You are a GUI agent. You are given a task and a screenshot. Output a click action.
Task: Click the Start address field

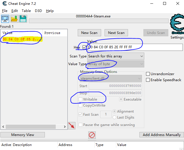pos(115,86)
